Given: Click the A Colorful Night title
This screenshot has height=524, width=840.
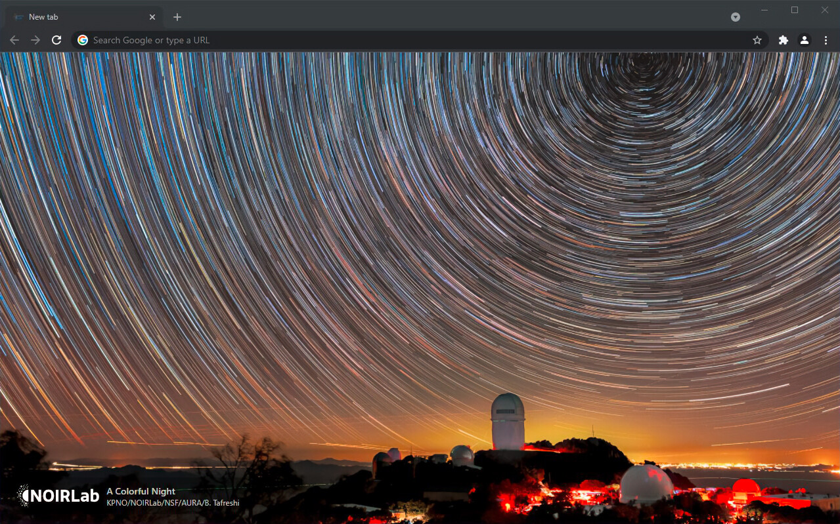Looking at the screenshot, I should pos(141,491).
